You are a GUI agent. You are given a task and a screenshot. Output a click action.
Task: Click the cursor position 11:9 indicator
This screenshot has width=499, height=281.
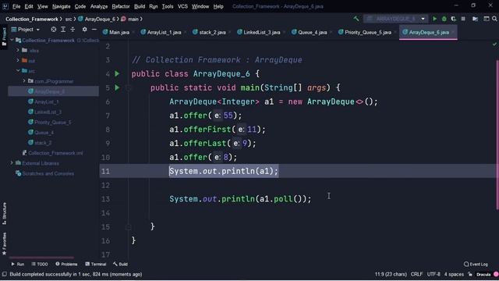pos(391,274)
